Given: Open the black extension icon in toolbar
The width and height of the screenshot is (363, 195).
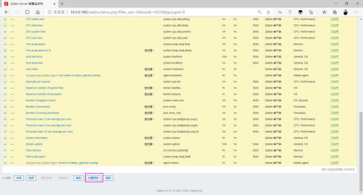Looking at the screenshot, I should coord(300,12).
